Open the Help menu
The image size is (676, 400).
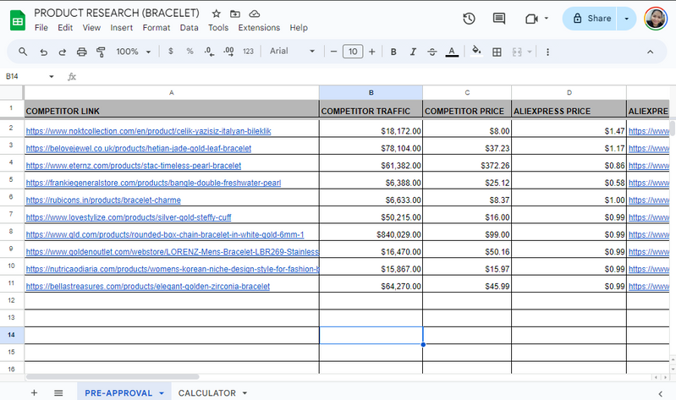pos(299,28)
